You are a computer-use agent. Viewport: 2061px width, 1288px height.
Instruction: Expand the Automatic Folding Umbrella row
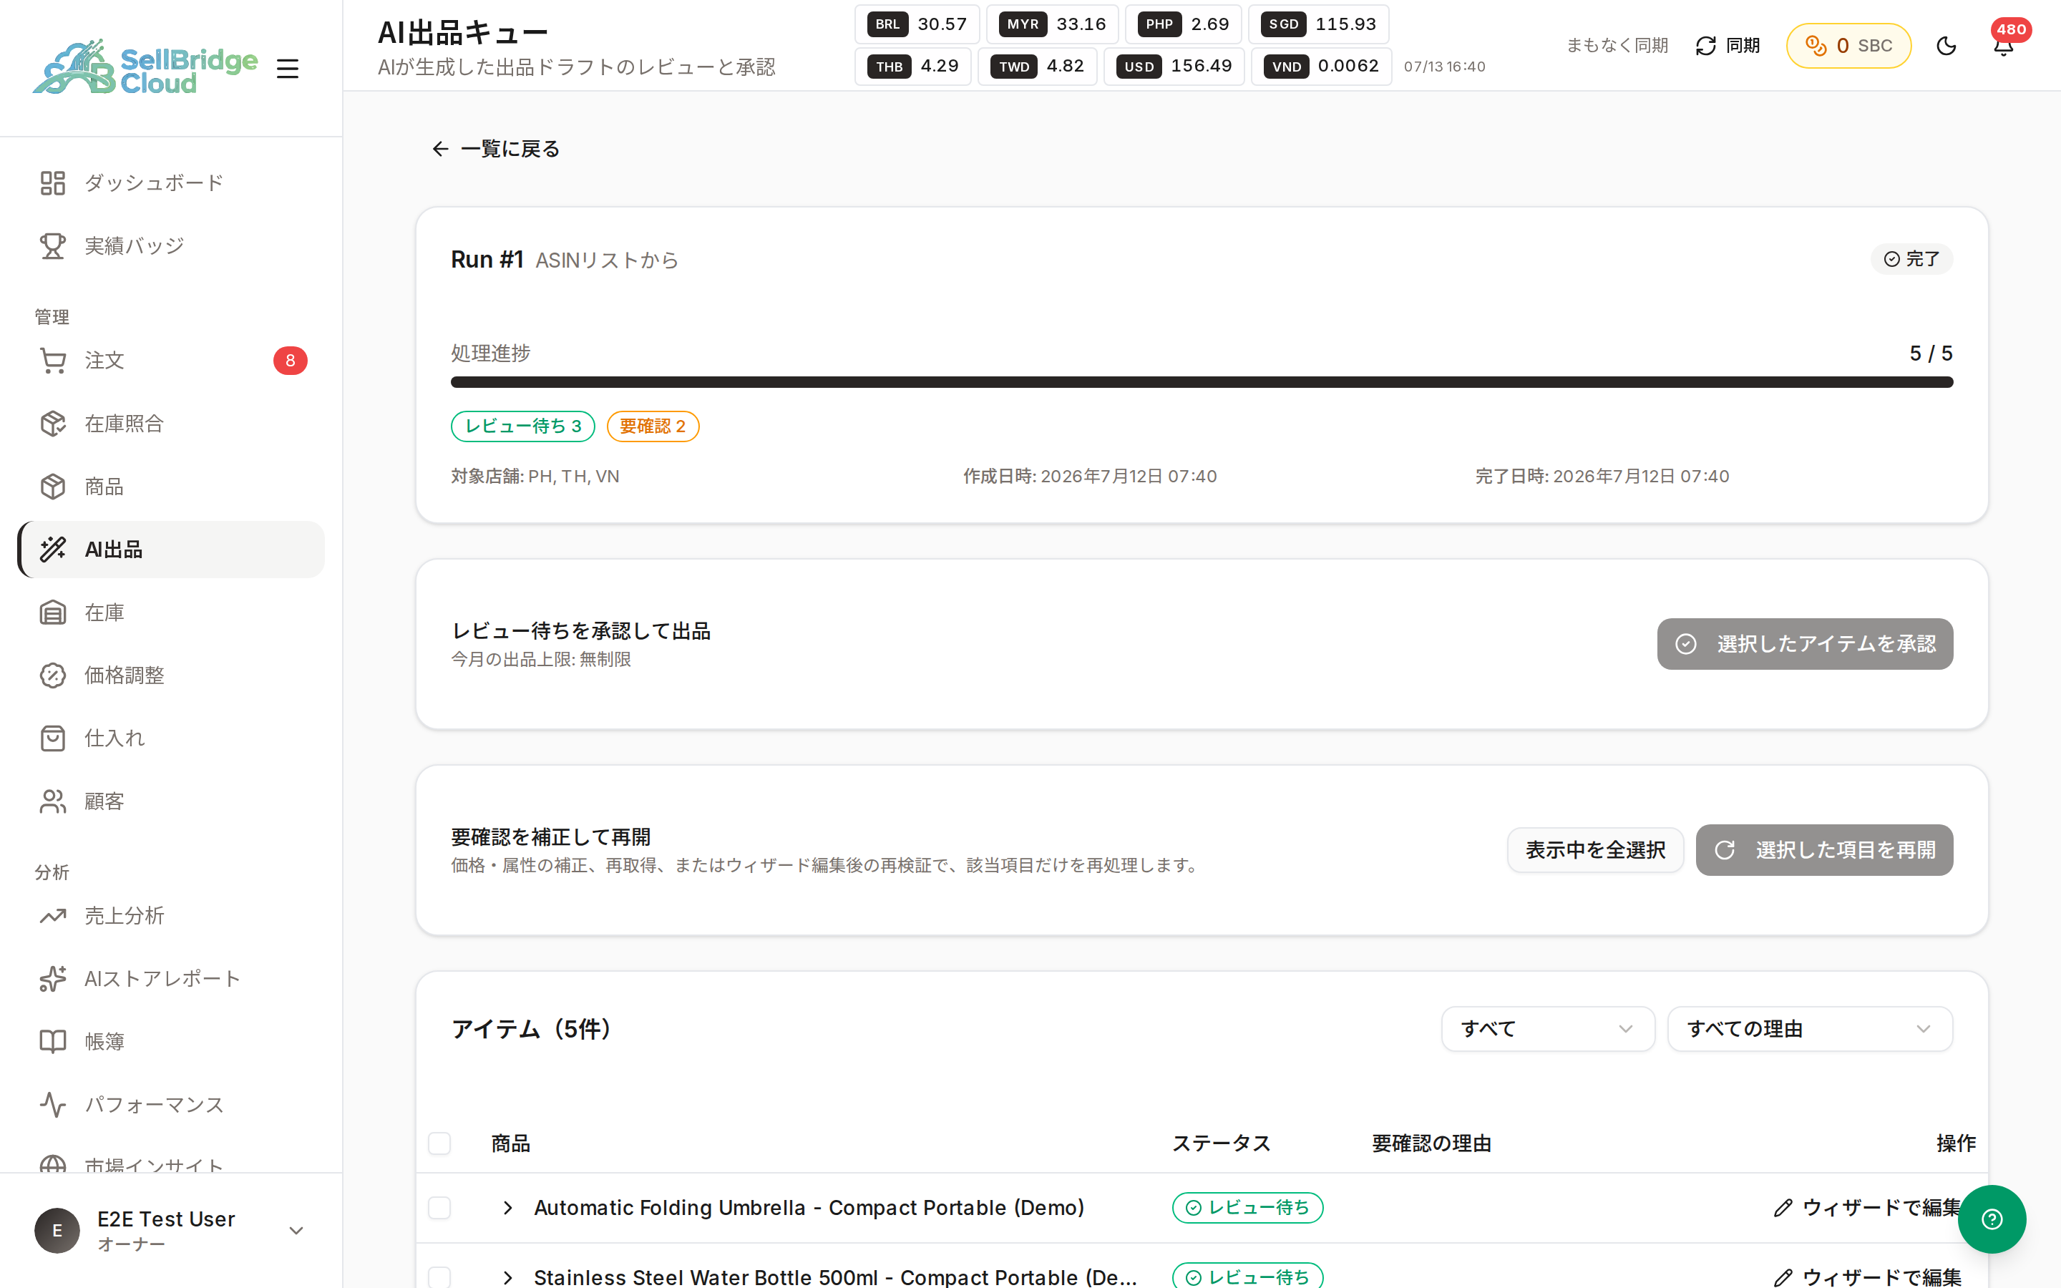(x=507, y=1208)
